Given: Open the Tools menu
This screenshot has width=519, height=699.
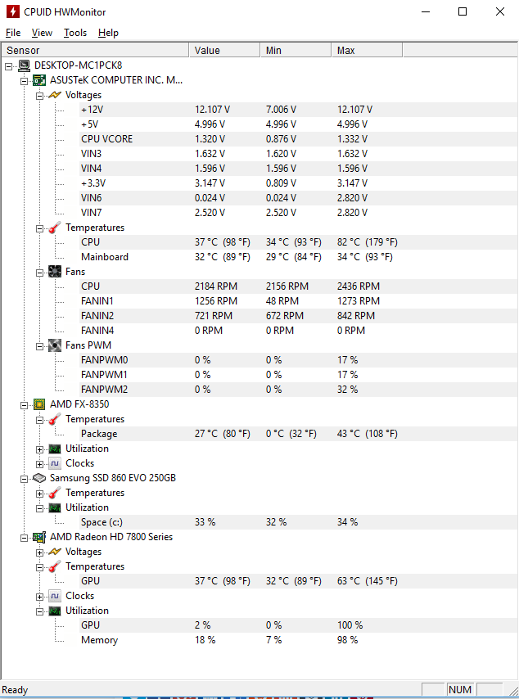Looking at the screenshot, I should pos(75,33).
